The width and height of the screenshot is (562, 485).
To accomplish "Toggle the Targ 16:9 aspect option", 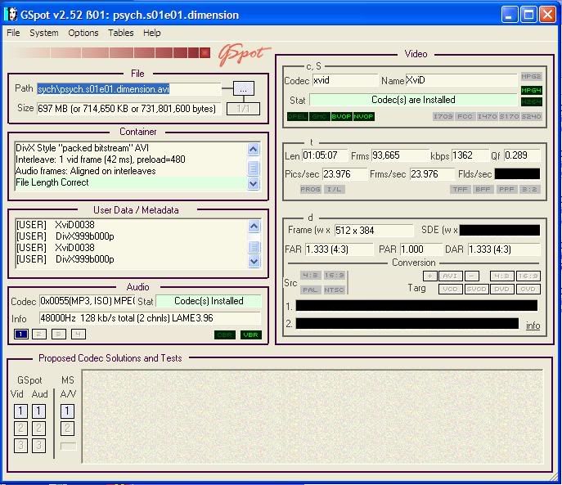I will 528,276.
